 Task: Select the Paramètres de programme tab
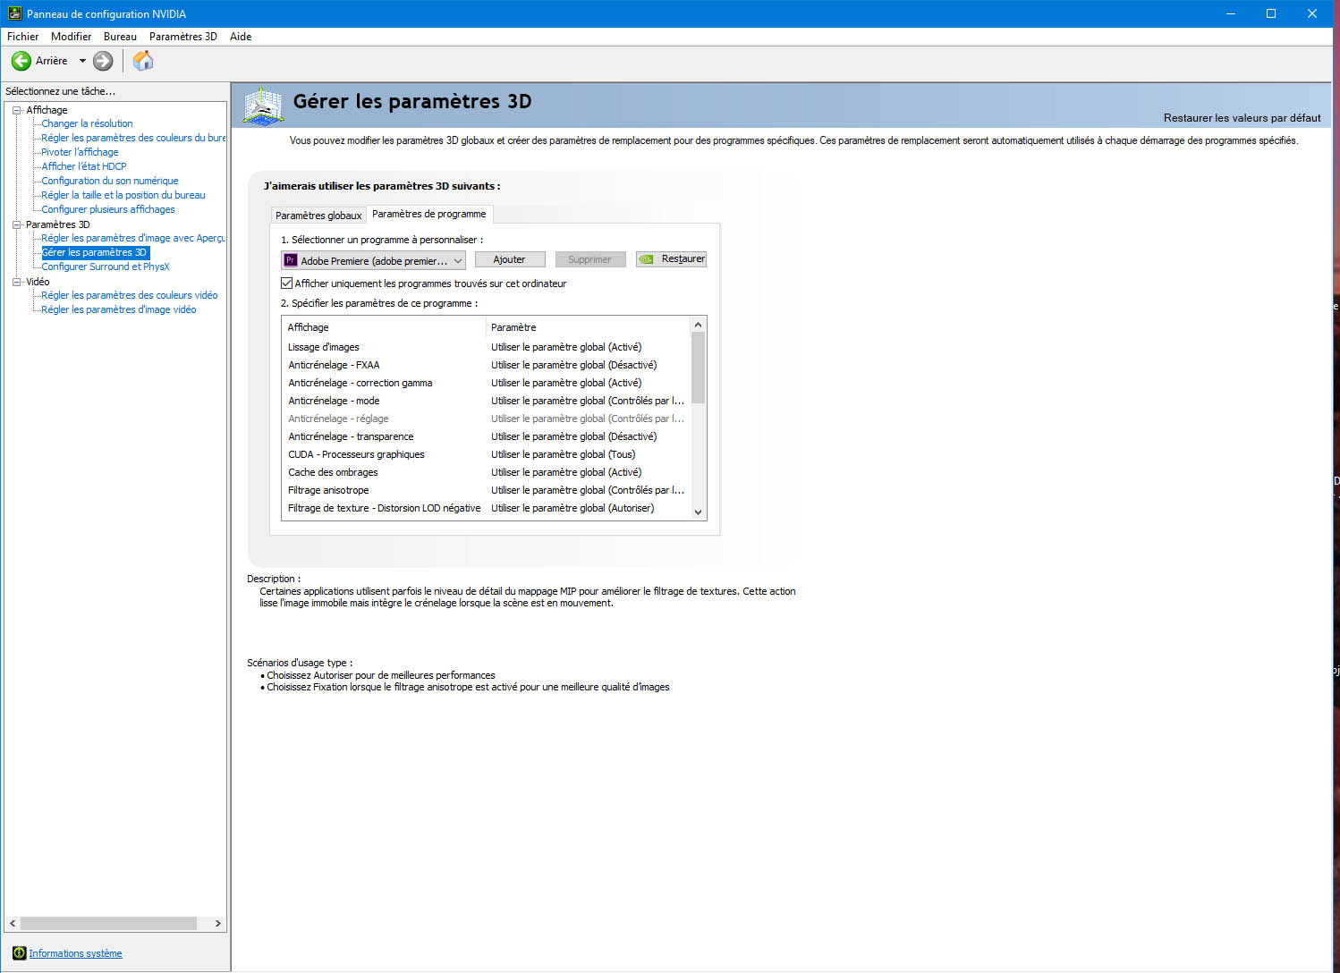coord(429,214)
